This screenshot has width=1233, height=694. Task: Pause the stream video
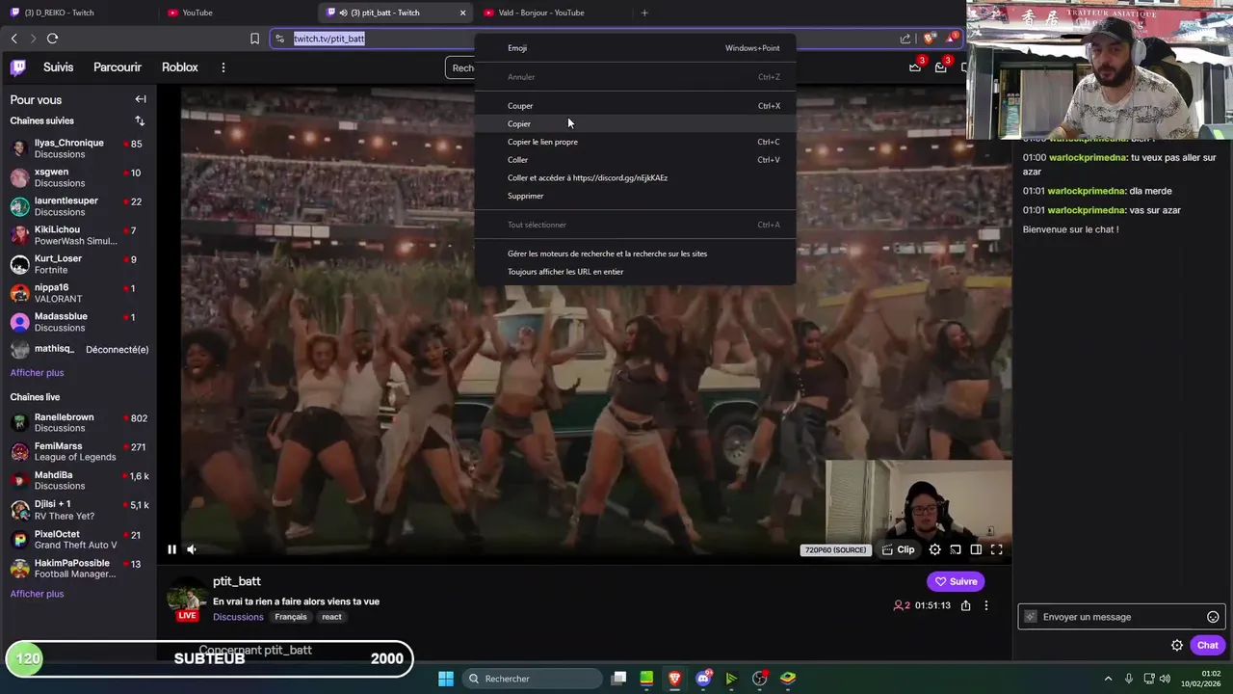[171, 549]
